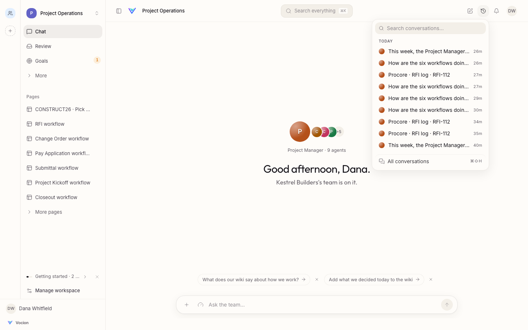This screenshot has height=330, width=528.
Task: Open the Closeout workflow page
Action: tap(63, 197)
